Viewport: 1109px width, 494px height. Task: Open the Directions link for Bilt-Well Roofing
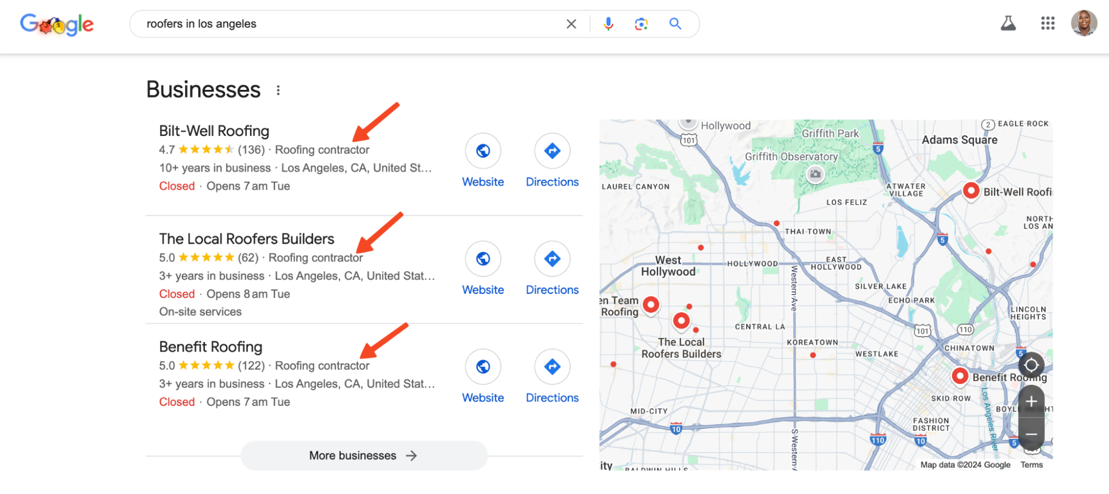click(x=552, y=182)
